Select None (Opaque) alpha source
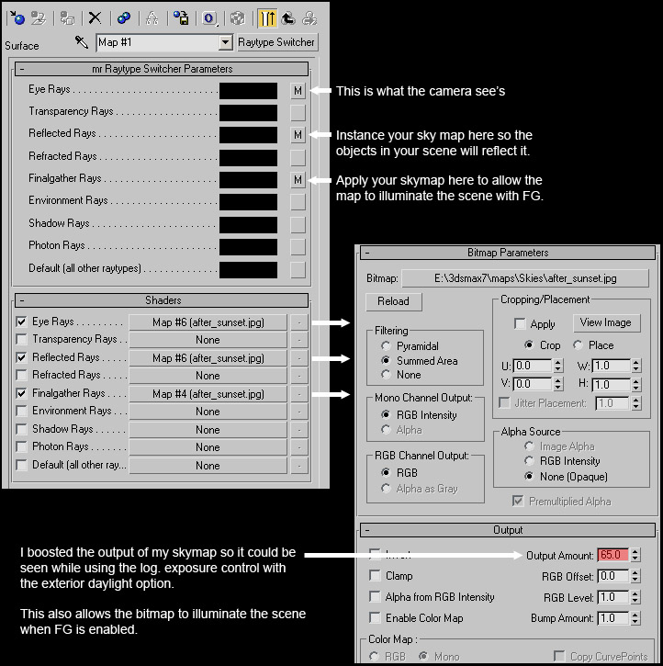Viewport: 663px width, 666px height. click(529, 476)
